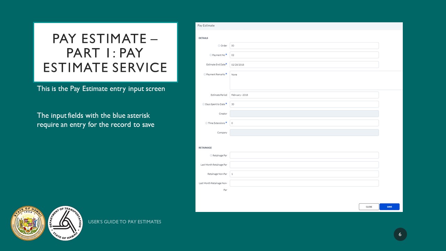Click the info icon beside Order
This screenshot has height=251, width=446.
[219, 46]
